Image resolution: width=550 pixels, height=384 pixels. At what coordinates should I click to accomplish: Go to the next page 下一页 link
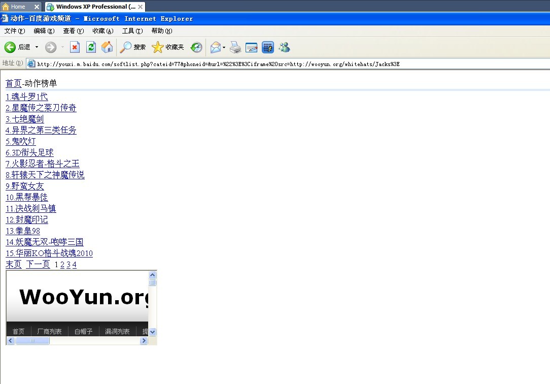(38, 265)
